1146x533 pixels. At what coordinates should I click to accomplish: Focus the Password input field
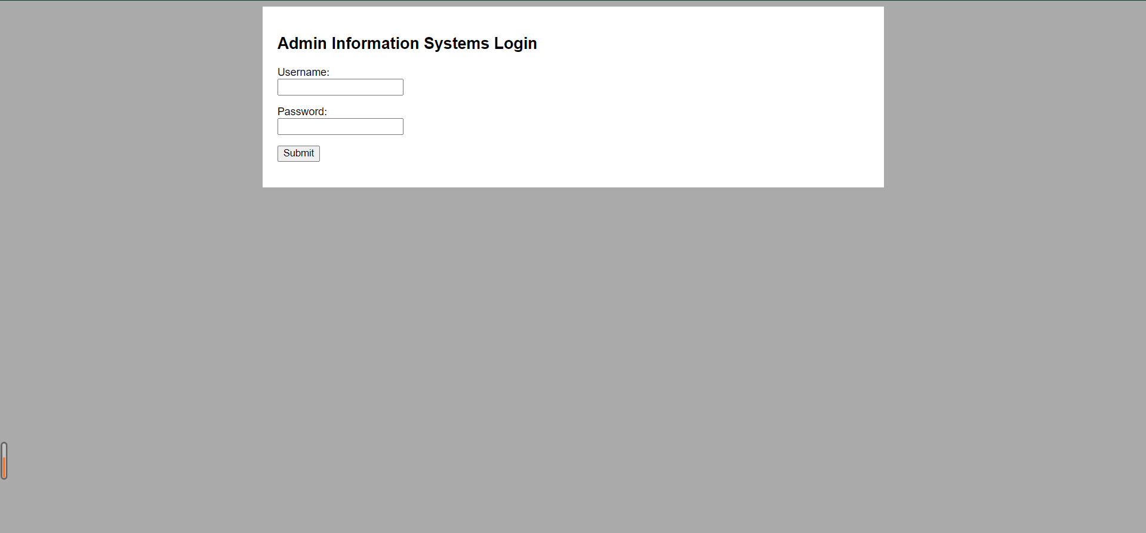click(340, 127)
